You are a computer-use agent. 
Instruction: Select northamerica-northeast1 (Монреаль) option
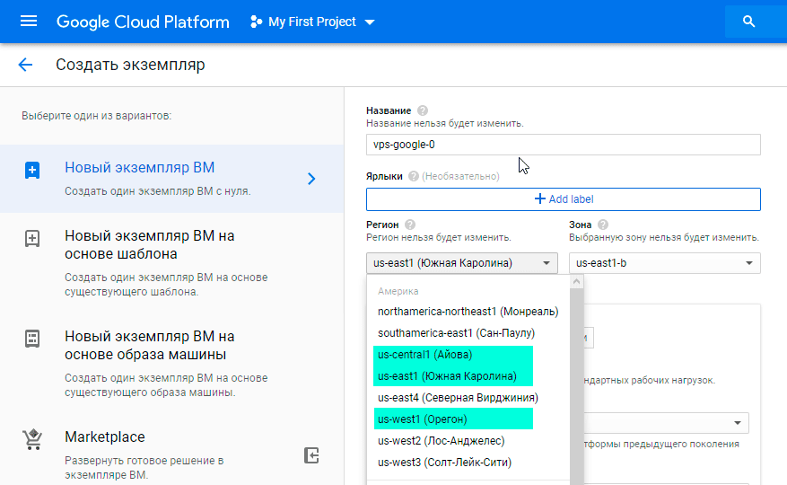point(468,312)
